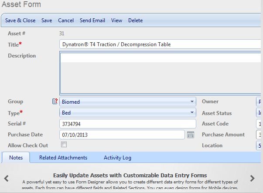263x193 pixels.
Task: Click the Purchase Date field 07/10/2013
Action: click(122, 135)
